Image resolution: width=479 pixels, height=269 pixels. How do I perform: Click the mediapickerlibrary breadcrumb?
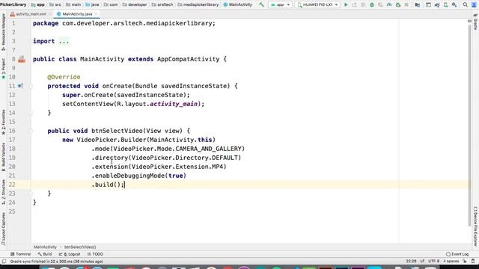[x=198, y=4]
